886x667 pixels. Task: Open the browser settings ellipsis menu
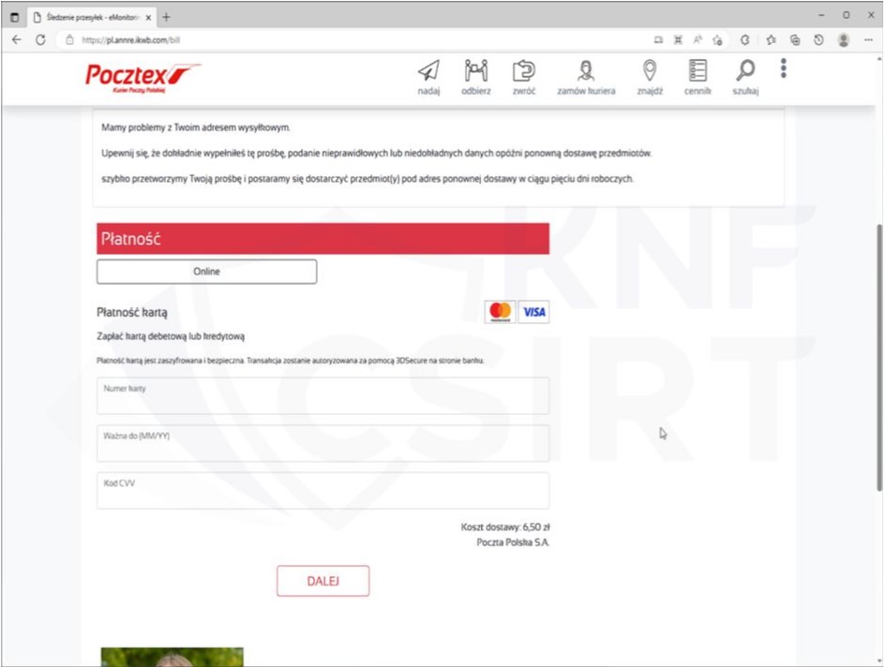[x=868, y=40]
